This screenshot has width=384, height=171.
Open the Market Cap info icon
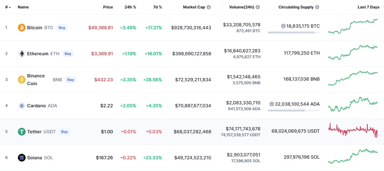click(209, 7)
